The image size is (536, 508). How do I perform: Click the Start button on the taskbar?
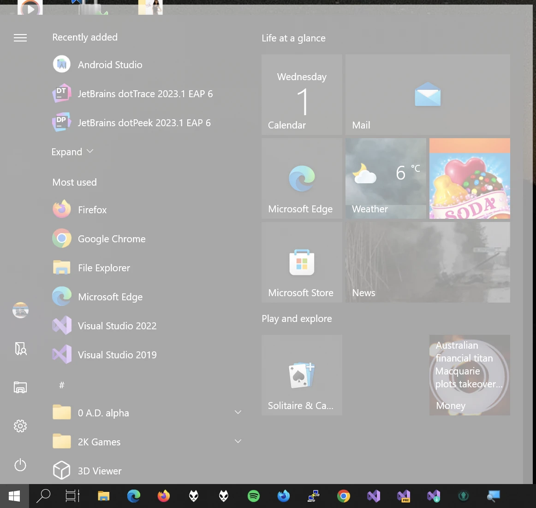[14, 496]
